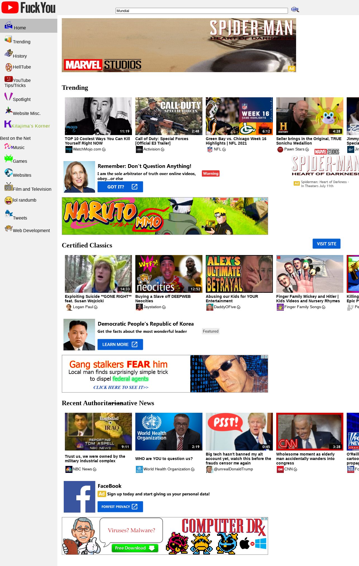Open the CNN elderly man video thumbnail
359x566 pixels.
(310, 431)
